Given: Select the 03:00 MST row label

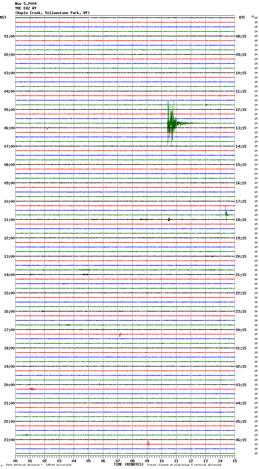Looking at the screenshot, I should click(9, 73).
